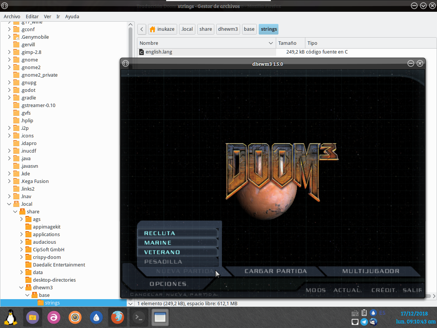Viewport: 437px width, 328px height.
Task: Collapse the dhewm3 tree node
Action: click(22, 287)
